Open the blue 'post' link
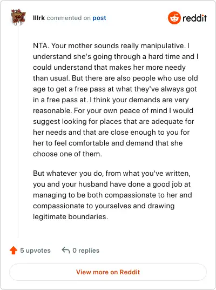 pyautogui.click(x=99, y=18)
